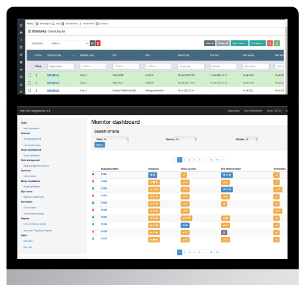Open the Editable dropdown in Search criteria
The width and height of the screenshot is (304, 285).
point(251,139)
